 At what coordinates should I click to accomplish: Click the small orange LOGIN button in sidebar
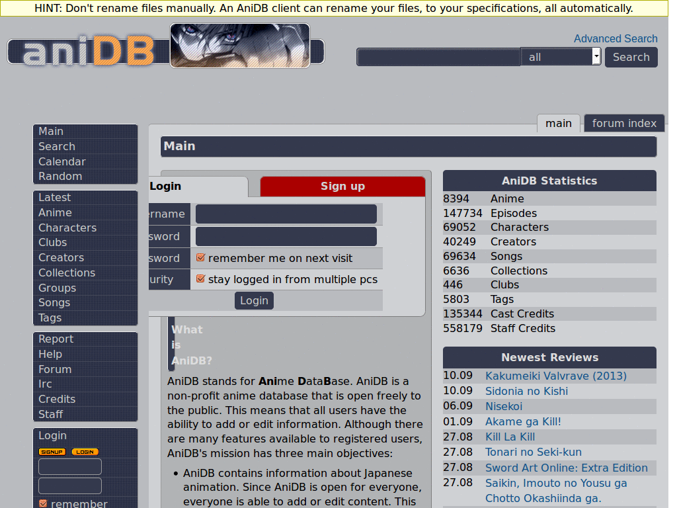(85, 452)
